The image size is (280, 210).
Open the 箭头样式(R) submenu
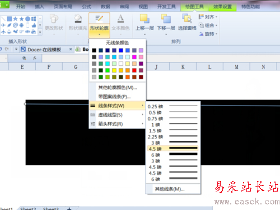(x=117, y=124)
